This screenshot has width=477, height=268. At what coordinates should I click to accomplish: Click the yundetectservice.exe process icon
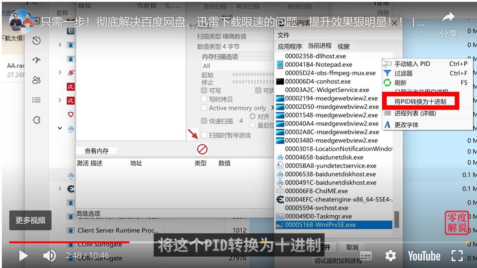280,166
